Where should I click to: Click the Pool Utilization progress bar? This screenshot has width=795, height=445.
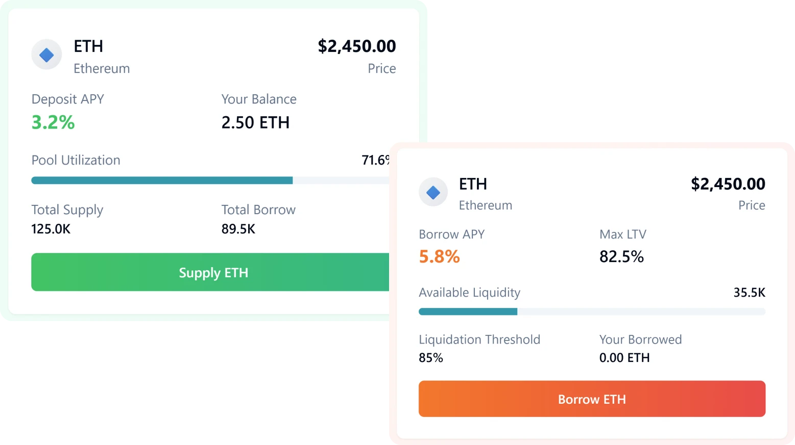[204, 180]
